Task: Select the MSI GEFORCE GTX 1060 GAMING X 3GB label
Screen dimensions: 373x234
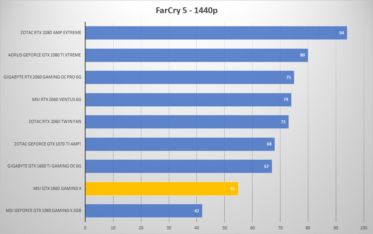Action: click(x=43, y=210)
